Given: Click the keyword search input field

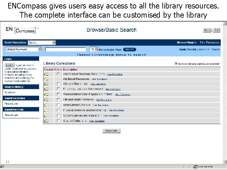Looking at the screenshot, I should (x=66, y=49).
